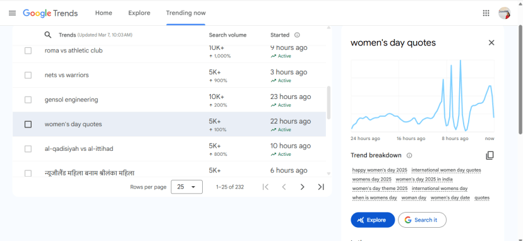Tick the roma vs athletic club checkbox
The height and width of the screenshot is (241, 523).
[28, 50]
